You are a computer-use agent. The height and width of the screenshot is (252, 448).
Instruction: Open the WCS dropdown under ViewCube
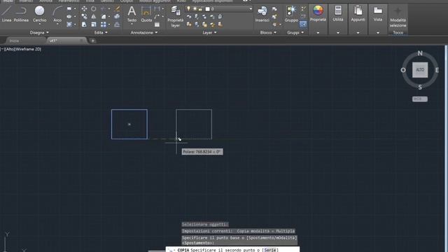[420, 99]
